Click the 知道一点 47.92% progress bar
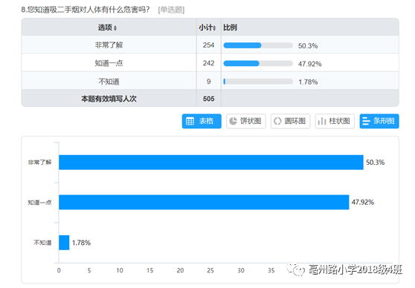The height and width of the screenshot is (288, 415). 258,63
